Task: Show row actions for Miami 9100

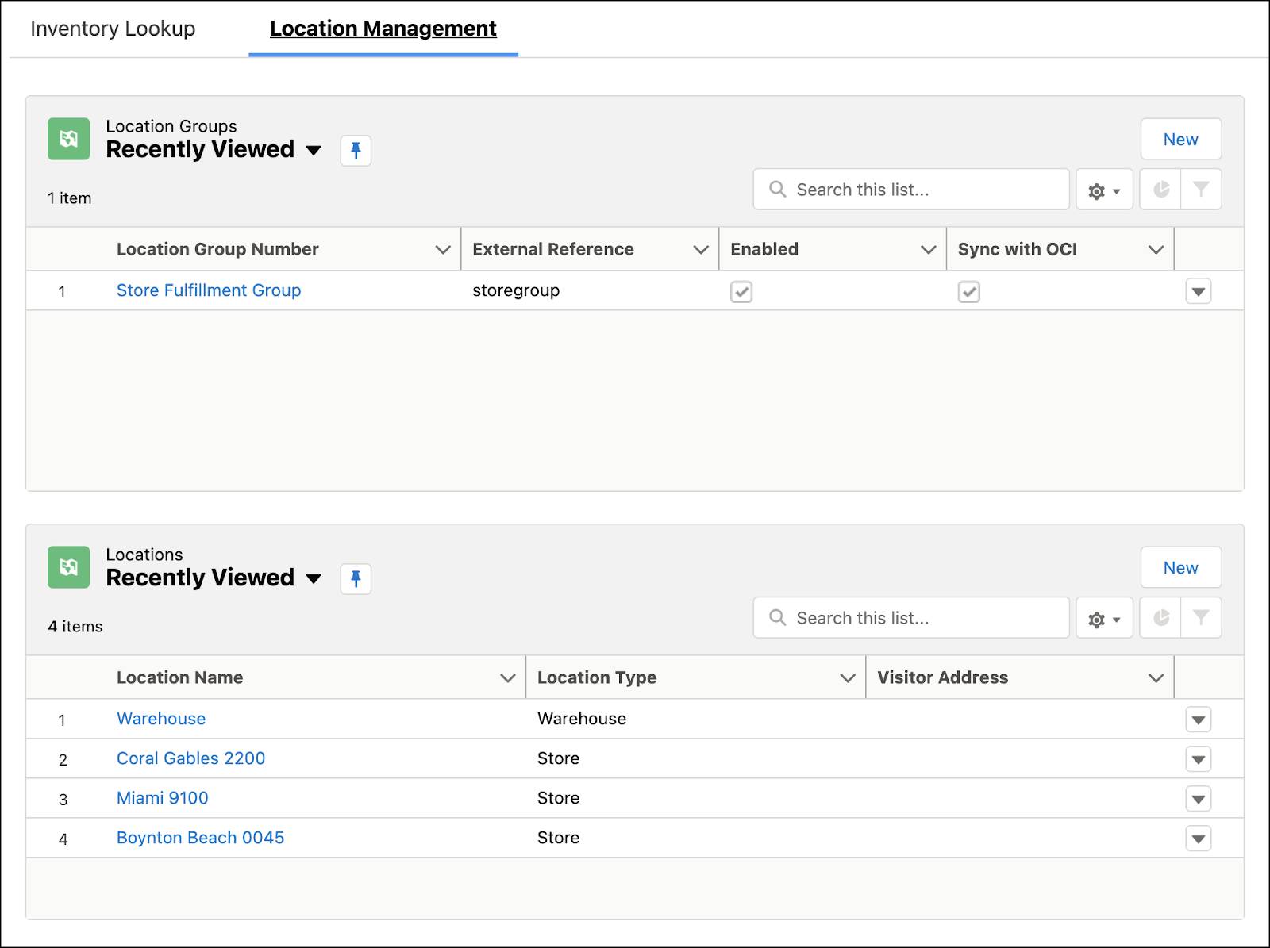Action: 1199,799
